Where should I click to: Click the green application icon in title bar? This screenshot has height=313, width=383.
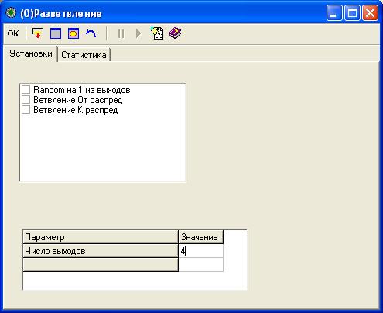click(x=11, y=13)
